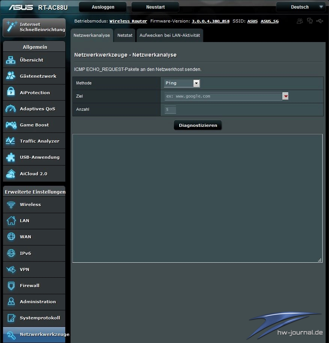The image size is (329, 343).
Task: Click the connected clients status icon
Action: click(x=300, y=21)
